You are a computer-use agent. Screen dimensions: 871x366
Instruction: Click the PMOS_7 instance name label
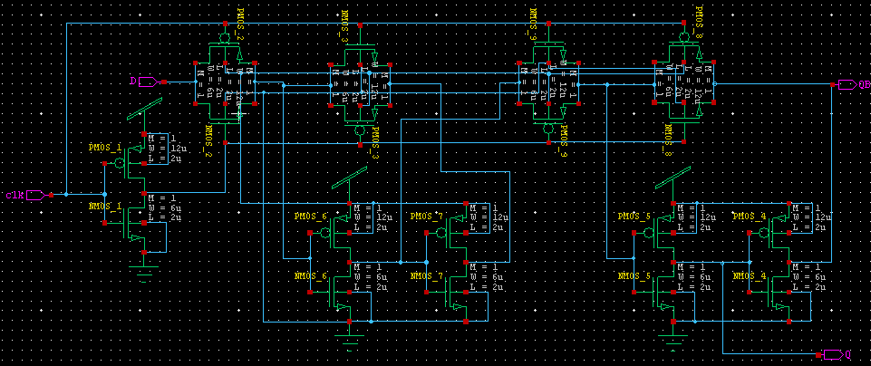coord(425,217)
